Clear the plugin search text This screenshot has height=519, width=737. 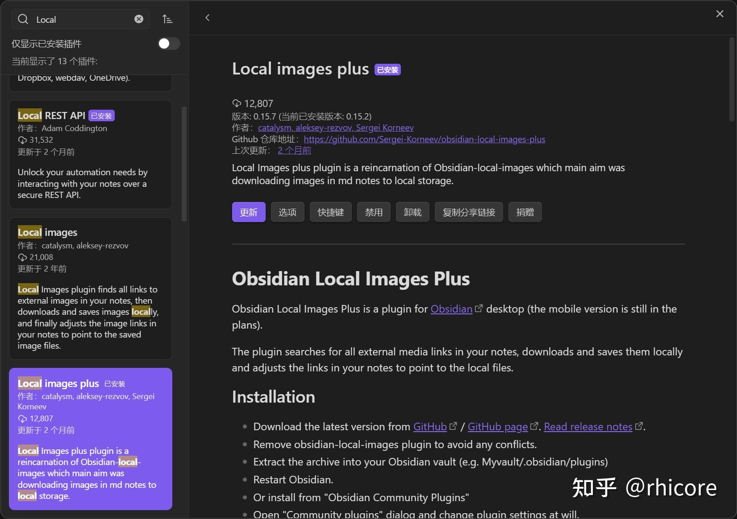pos(139,19)
